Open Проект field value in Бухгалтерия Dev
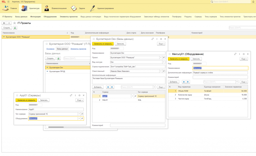This screenshot has width=256, height=156. (x=164, y=58)
